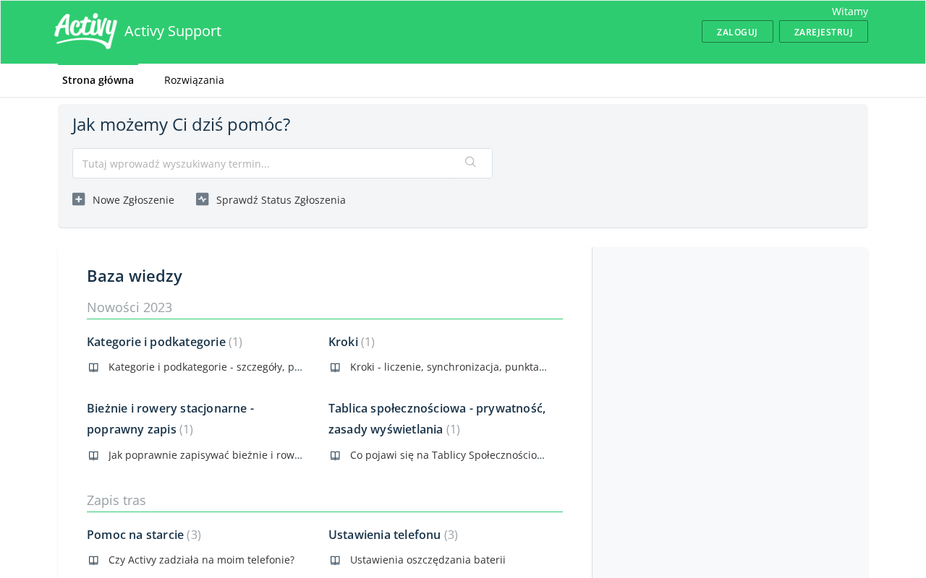This screenshot has width=926, height=578.
Task: Click book icon beside Czy Activy zadziała
Action: 93,560
